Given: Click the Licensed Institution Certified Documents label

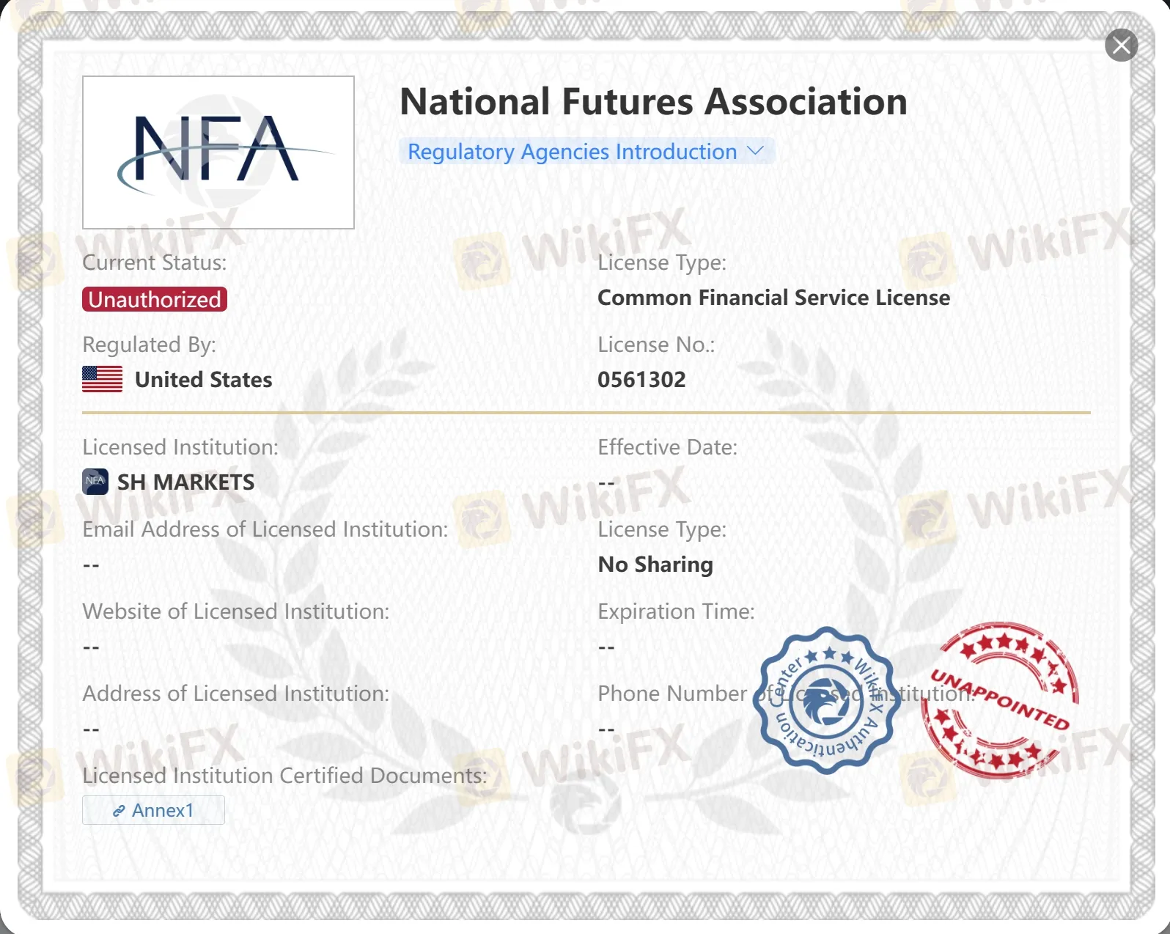Looking at the screenshot, I should point(284,776).
